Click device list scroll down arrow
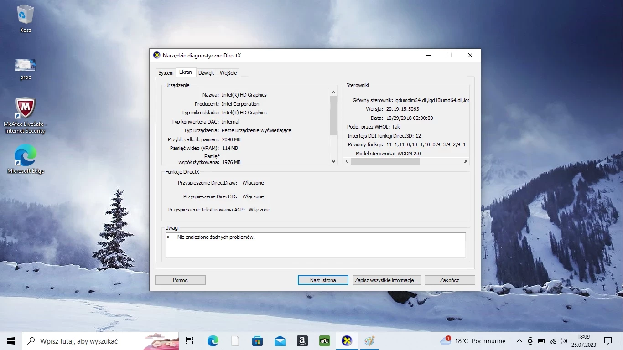This screenshot has width=623, height=350. 333,161
